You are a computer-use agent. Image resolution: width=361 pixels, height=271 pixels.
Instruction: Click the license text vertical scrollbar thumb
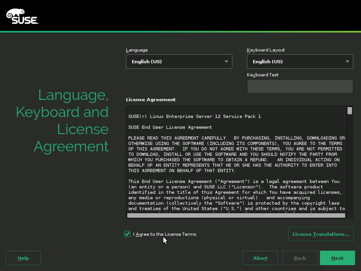click(350, 111)
